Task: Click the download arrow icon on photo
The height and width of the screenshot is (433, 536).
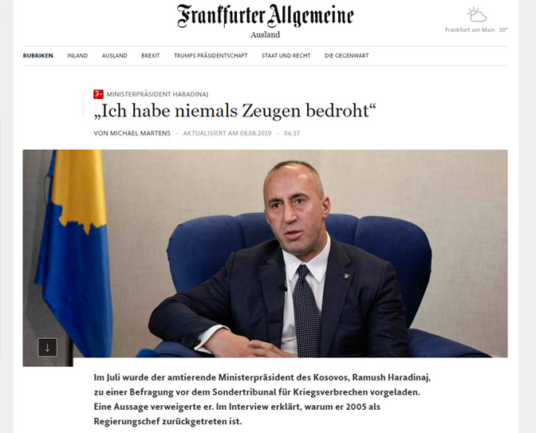Action: pyautogui.click(x=48, y=348)
